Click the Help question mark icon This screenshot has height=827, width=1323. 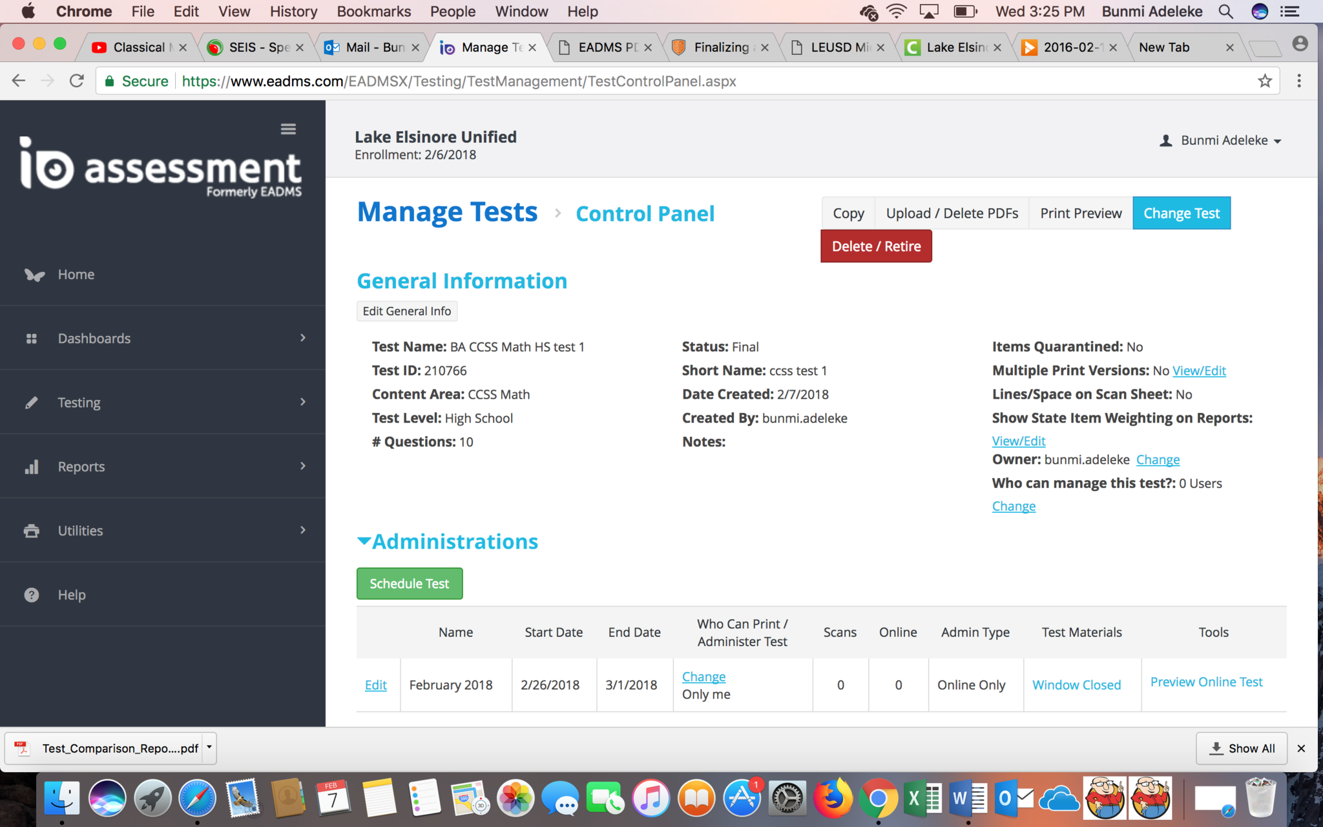tap(31, 595)
